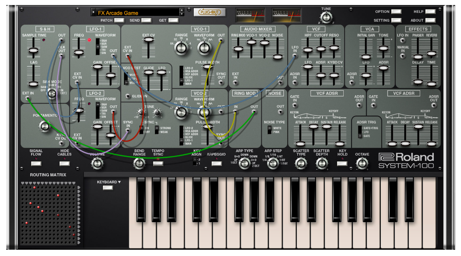Image resolution: width=461 pixels, height=256 pixels.
Task: Click the EFFECTS LFO IN jack
Action: click(x=403, y=41)
